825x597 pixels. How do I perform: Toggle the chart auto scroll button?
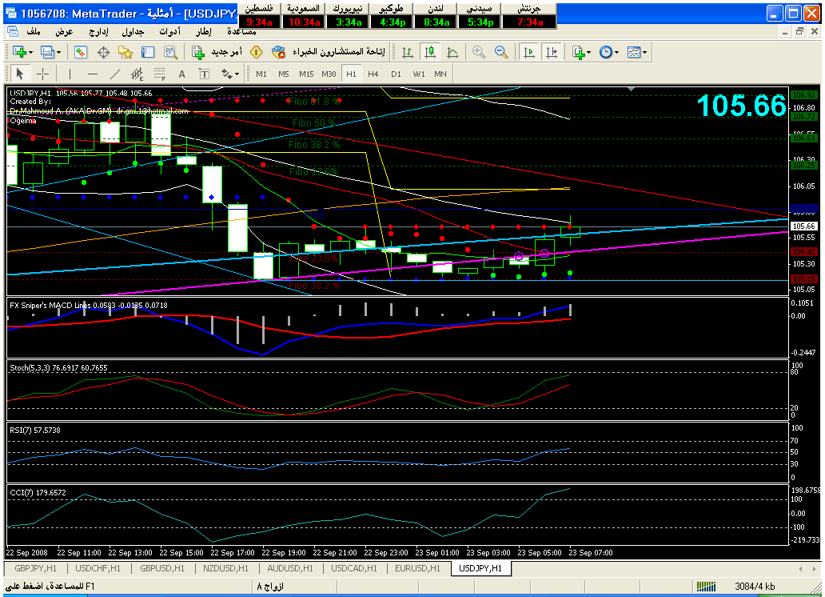pos(528,52)
